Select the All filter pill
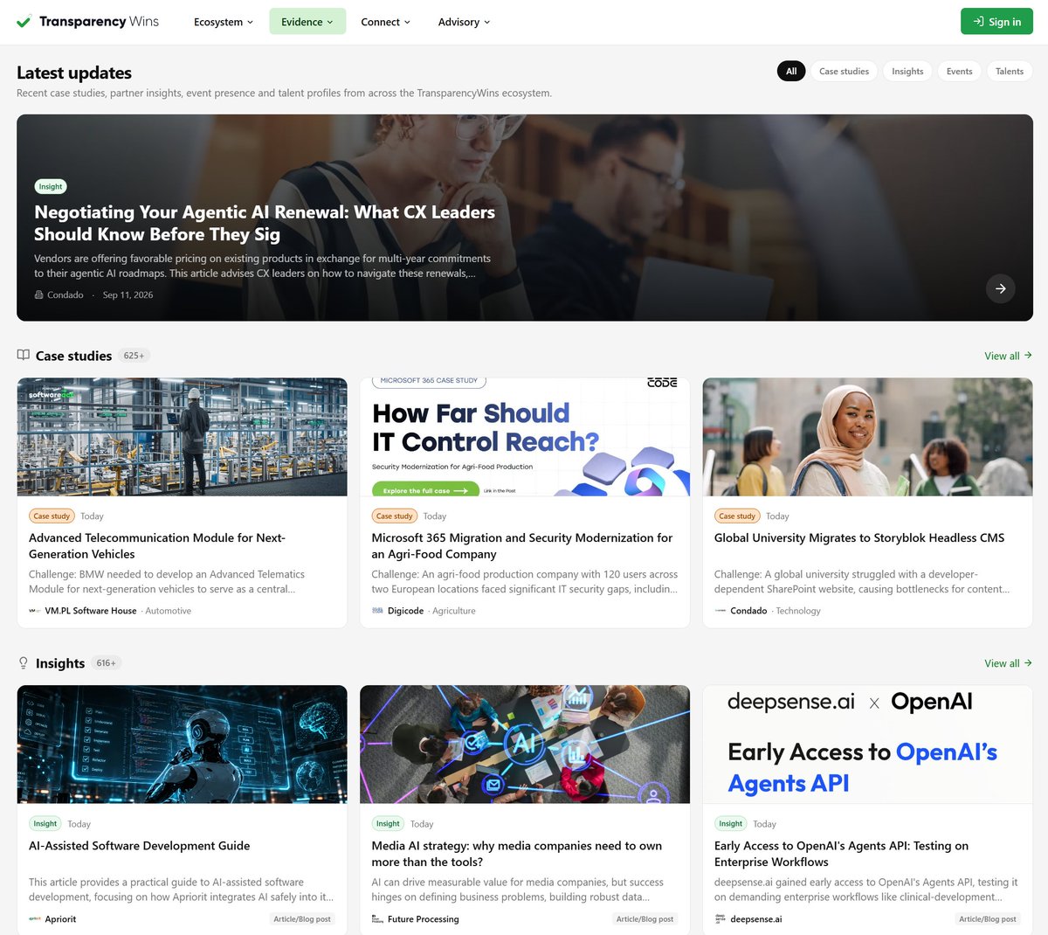The height and width of the screenshot is (935, 1048). click(791, 72)
